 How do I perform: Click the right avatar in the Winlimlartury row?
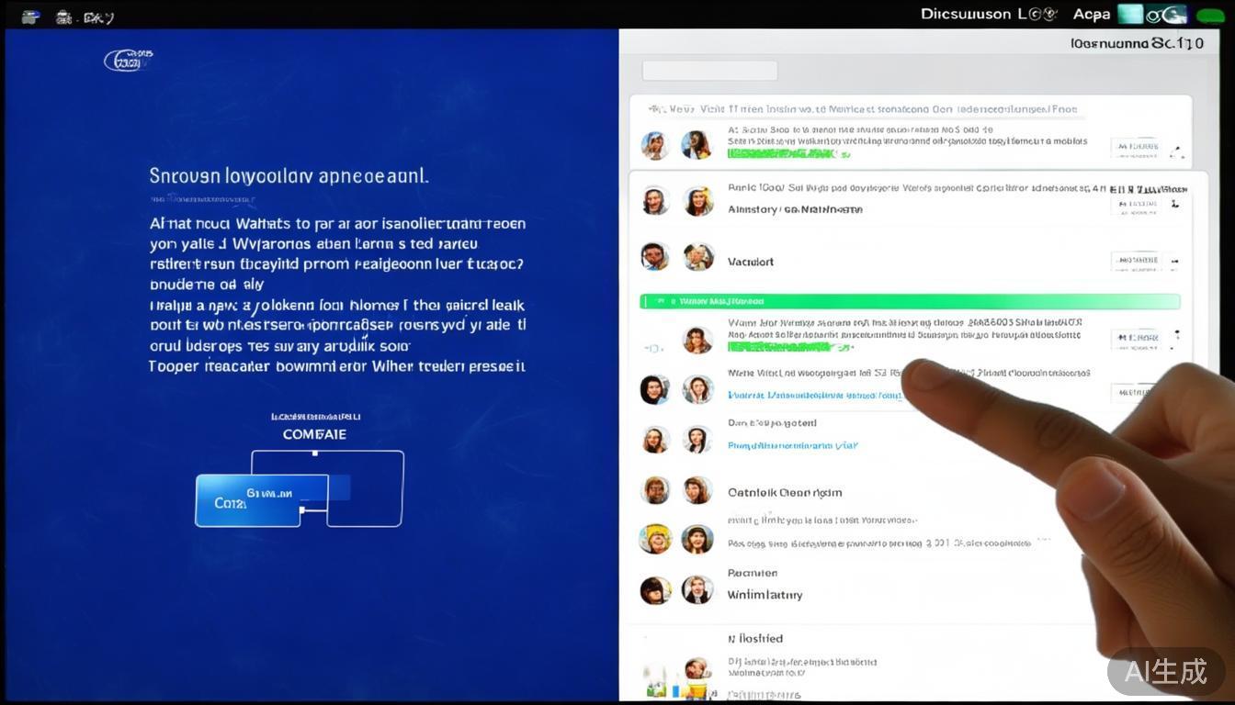(697, 589)
